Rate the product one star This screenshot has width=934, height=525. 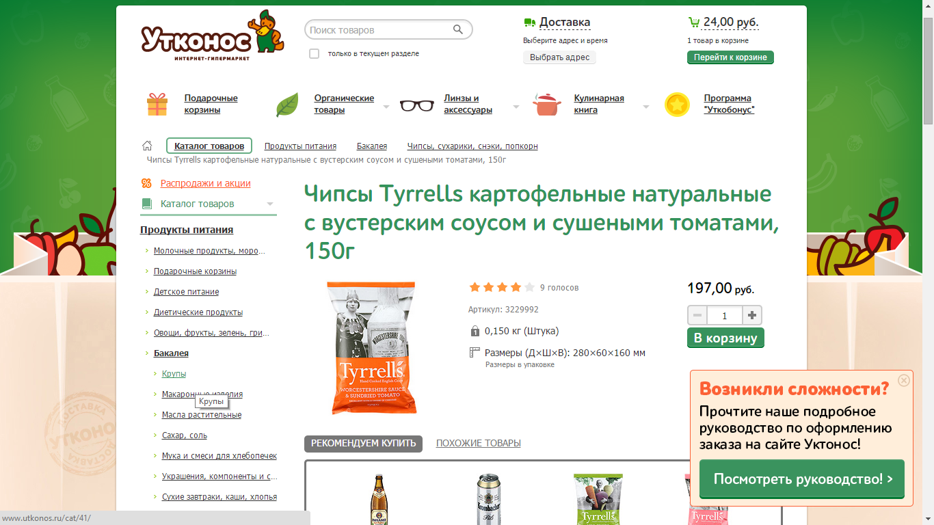coord(475,287)
